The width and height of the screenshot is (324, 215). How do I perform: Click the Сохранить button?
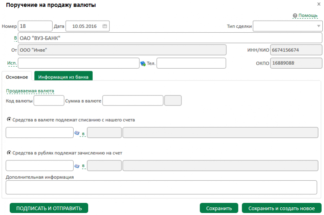tap(219, 208)
